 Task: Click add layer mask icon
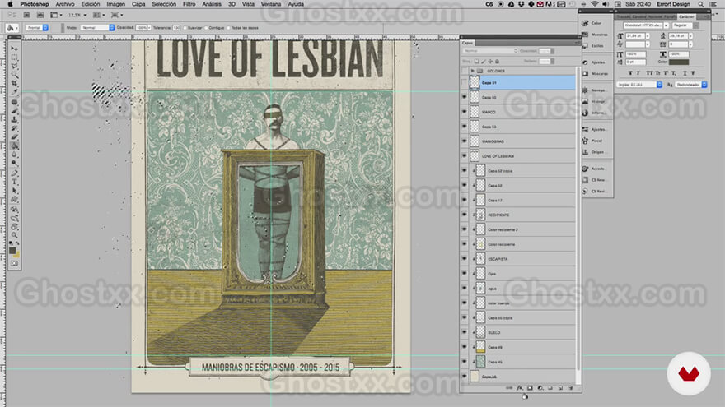[x=530, y=388]
